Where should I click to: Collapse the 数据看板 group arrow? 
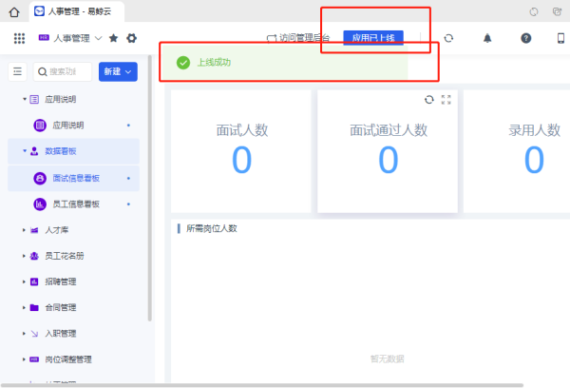point(25,150)
